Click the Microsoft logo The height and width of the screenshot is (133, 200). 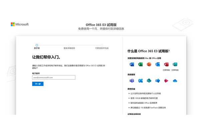click(20, 24)
